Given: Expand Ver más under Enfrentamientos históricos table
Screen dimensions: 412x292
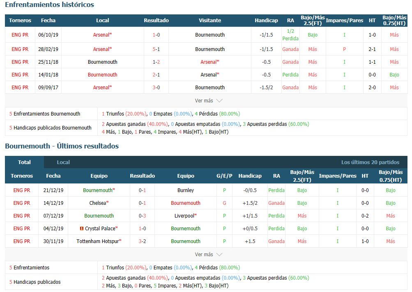Looking at the screenshot, I should click(x=209, y=101).
